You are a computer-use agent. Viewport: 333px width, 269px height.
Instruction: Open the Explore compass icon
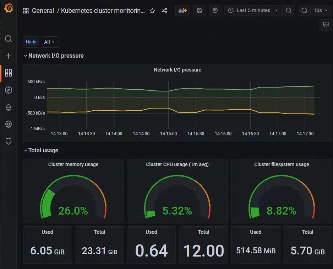point(9,90)
